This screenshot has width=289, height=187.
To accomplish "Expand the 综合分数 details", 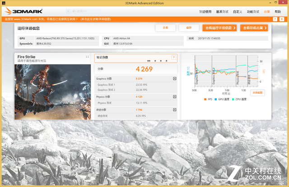I will pyautogui.click(x=174, y=109).
